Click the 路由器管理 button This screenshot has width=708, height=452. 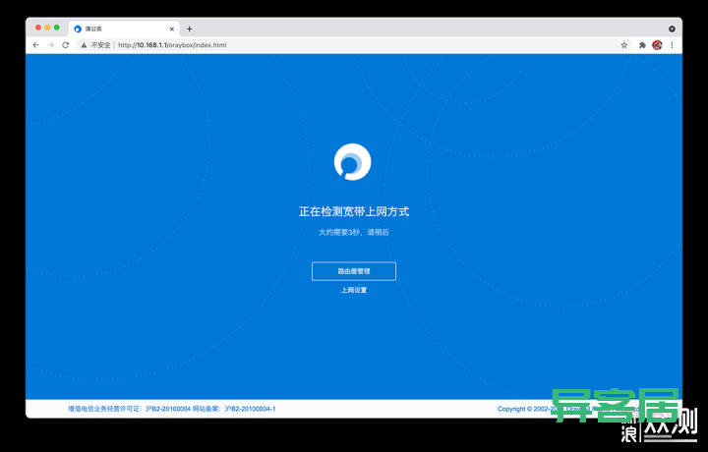click(x=354, y=271)
